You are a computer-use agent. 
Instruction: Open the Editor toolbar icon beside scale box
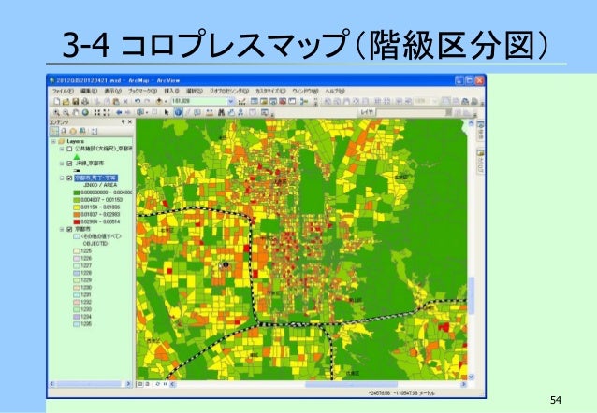tap(242, 101)
